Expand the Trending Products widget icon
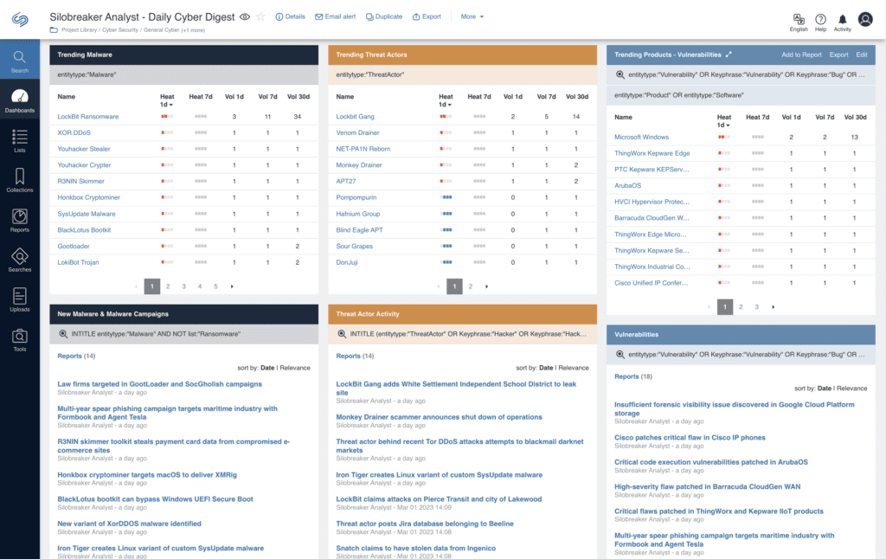 point(729,55)
